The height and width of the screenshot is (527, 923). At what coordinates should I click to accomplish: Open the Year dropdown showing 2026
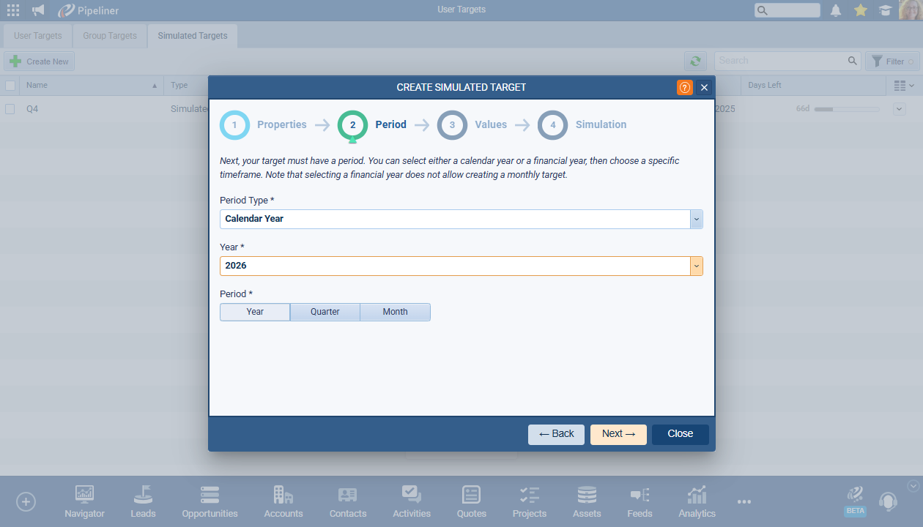pyautogui.click(x=696, y=266)
